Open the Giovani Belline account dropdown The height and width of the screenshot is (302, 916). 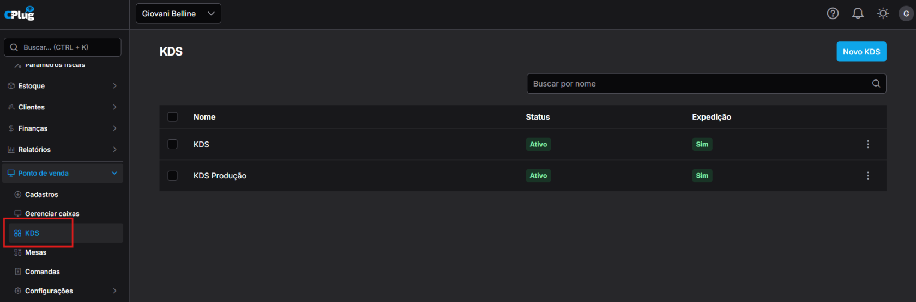tap(178, 14)
